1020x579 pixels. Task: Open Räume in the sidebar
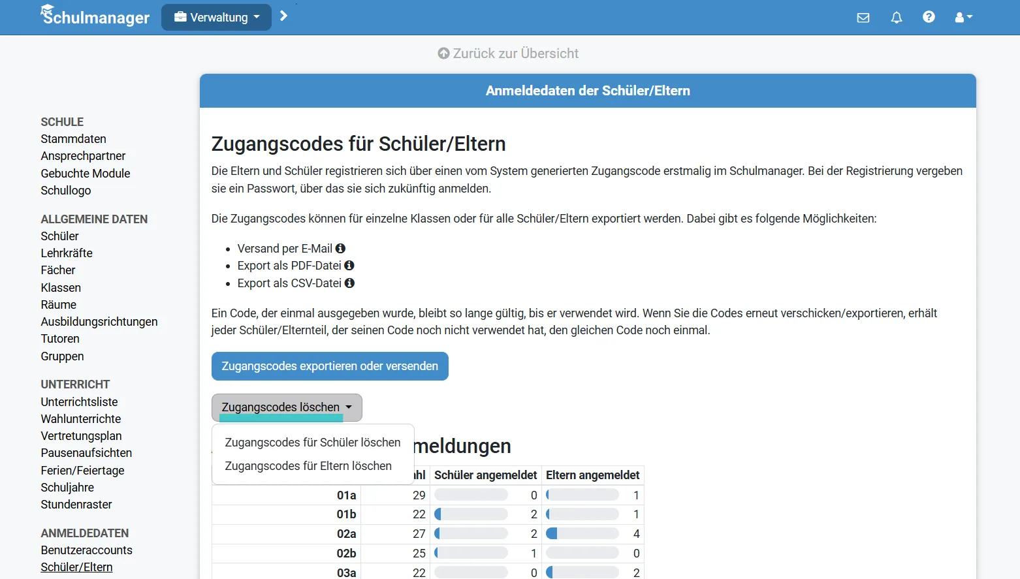[x=59, y=305]
